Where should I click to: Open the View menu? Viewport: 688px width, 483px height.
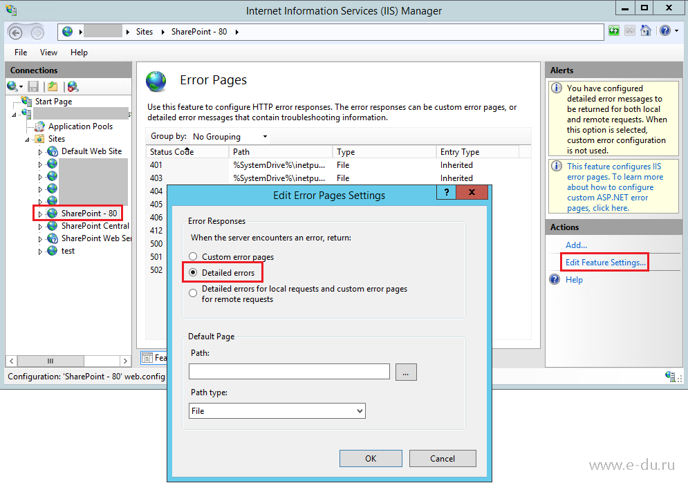pyautogui.click(x=48, y=52)
